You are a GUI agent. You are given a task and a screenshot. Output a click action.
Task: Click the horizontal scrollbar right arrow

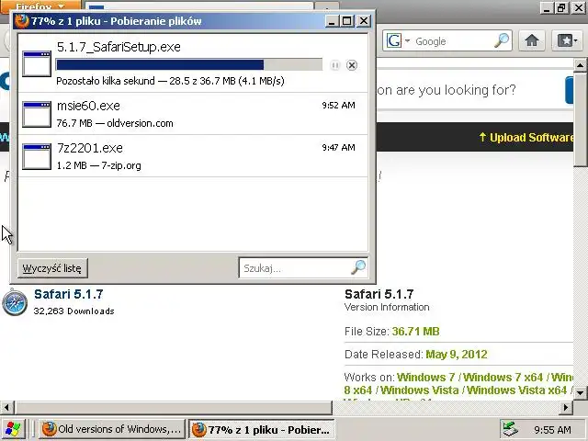[x=566, y=407]
